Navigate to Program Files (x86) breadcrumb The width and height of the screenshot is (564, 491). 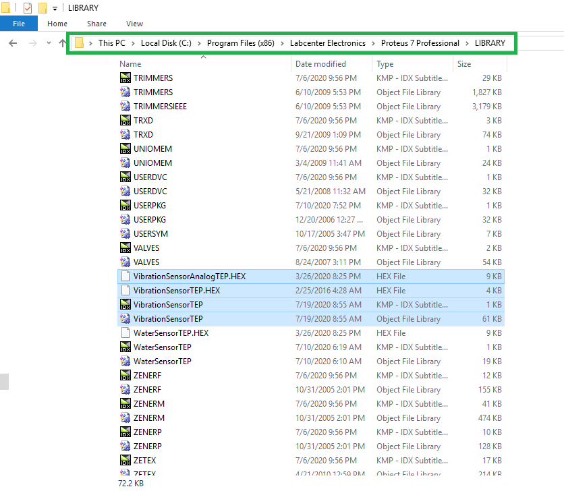[241, 43]
